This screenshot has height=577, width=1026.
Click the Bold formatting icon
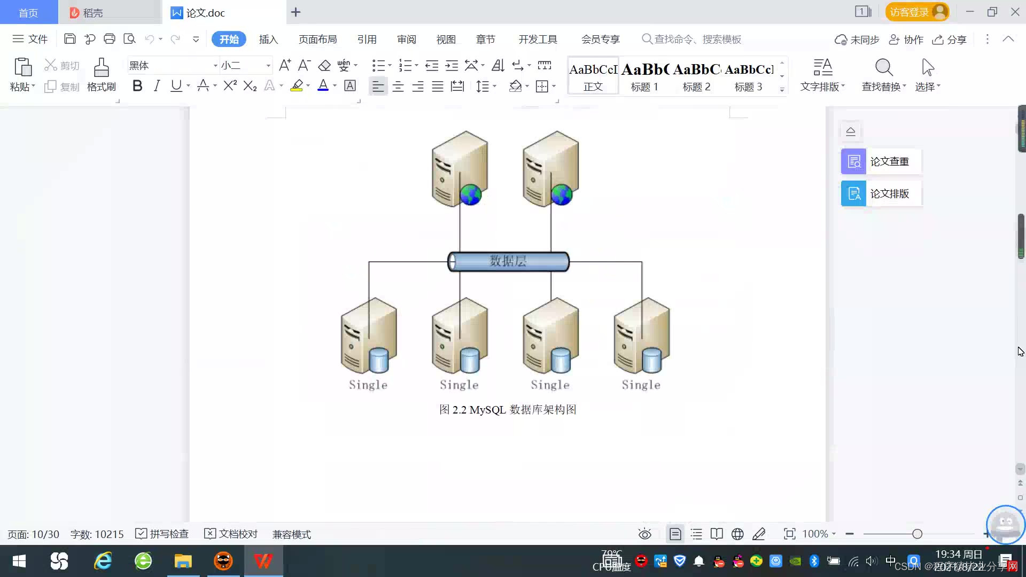137,86
